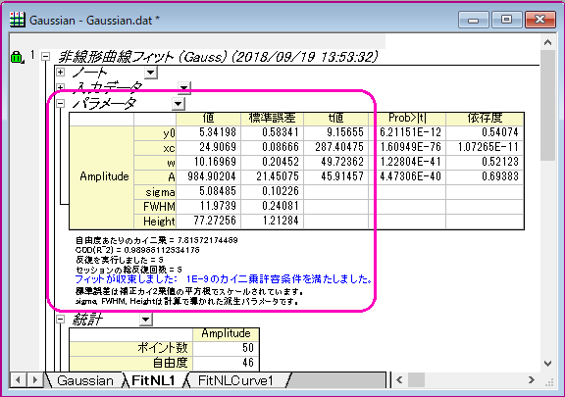Maximize the Gaussian window
565x397 pixels.
click(506, 20)
